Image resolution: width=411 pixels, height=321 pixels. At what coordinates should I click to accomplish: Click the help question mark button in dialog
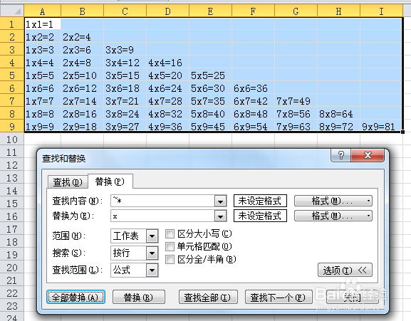[340, 155]
